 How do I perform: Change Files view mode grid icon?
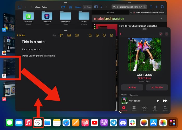point(70,7)
